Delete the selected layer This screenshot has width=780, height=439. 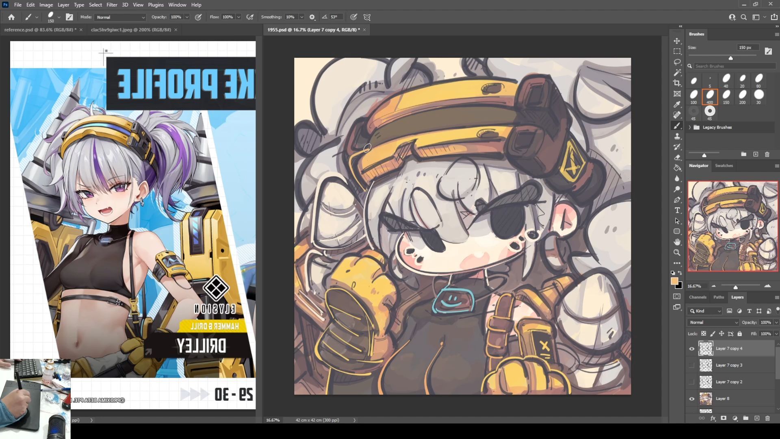click(767, 418)
